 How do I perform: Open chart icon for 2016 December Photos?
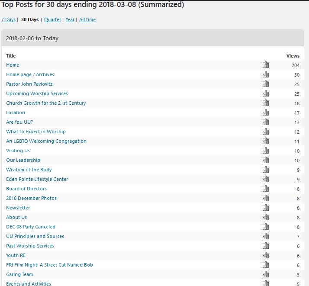point(265,198)
